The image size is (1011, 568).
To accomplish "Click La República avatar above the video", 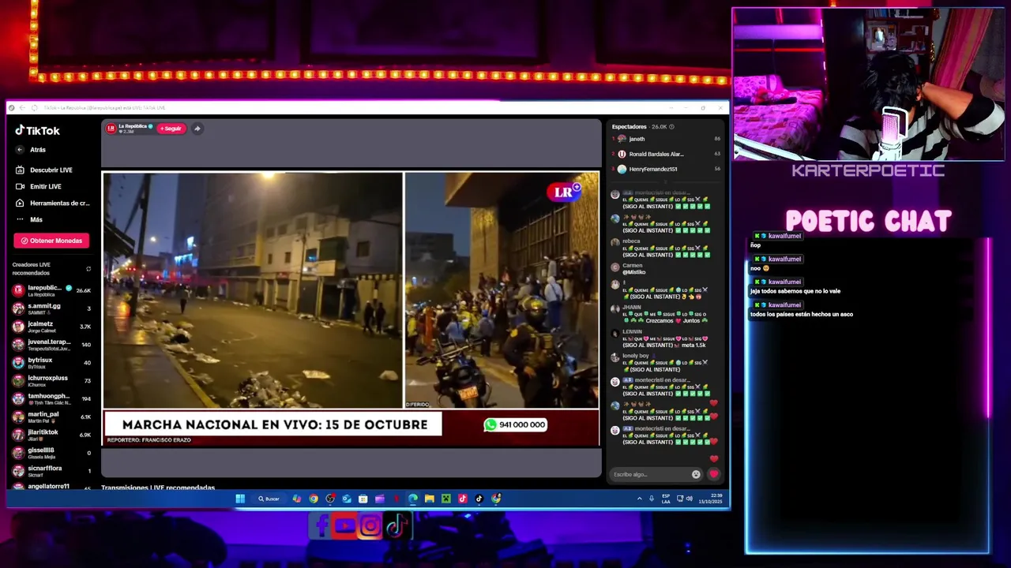I will click(111, 128).
